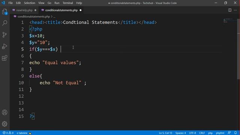Click the $y="10"; statement
Viewport: 240px width, 135px height.
pyautogui.click(x=39, y=42)
